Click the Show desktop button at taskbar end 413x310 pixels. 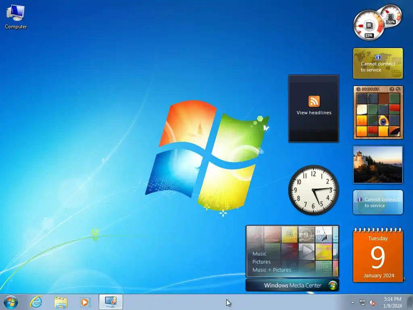point(410,302)
